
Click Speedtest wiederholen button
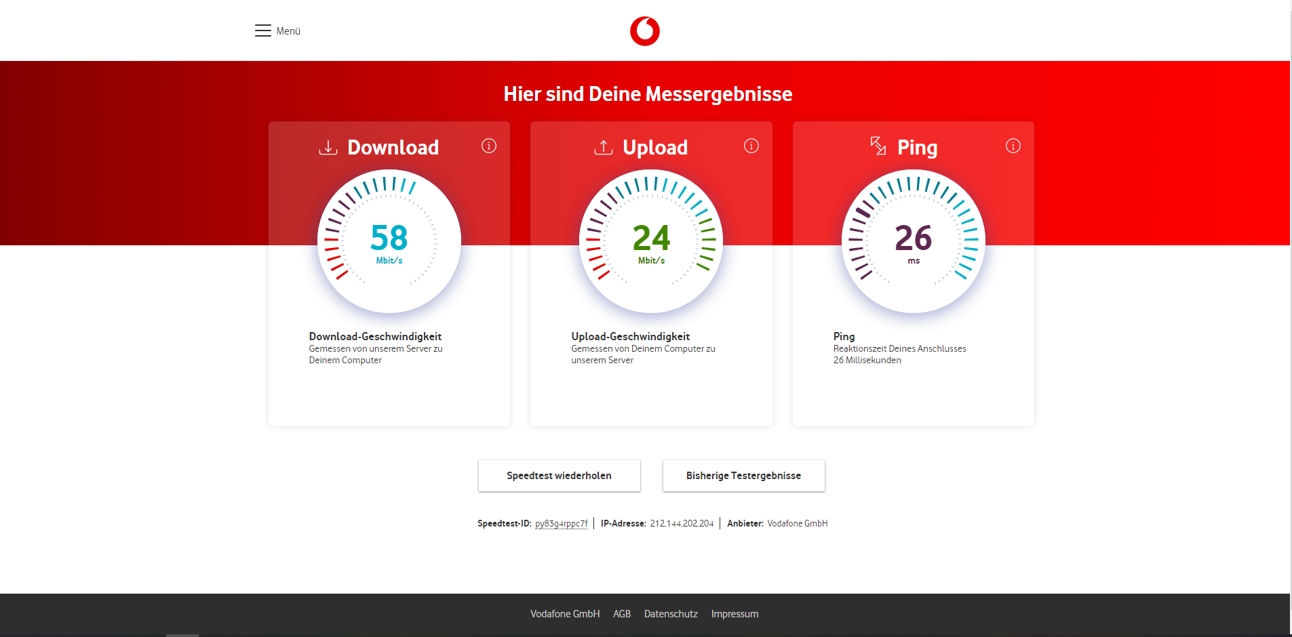point(560,476)
